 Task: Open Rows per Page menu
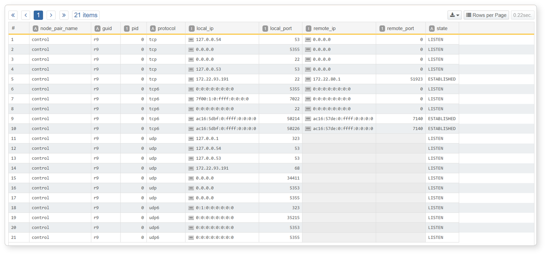pos(486,15)
